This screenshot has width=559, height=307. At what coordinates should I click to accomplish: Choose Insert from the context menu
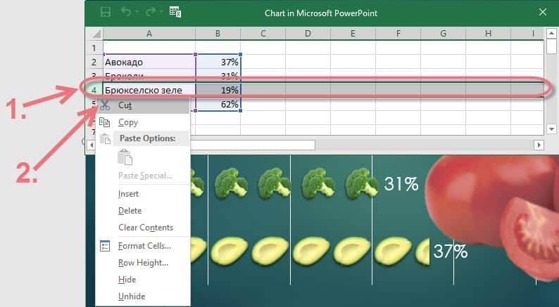tap(143, 194)
